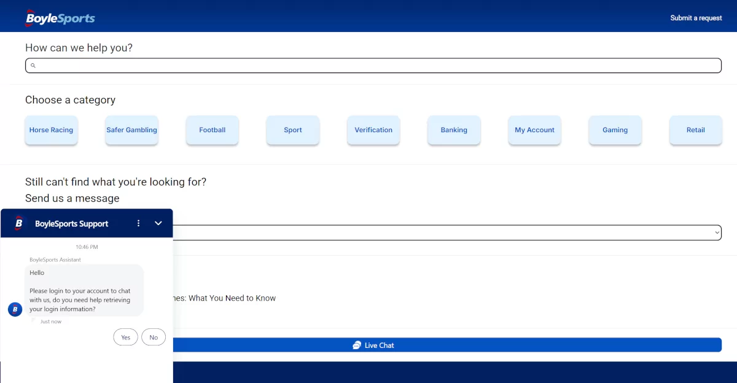Click the assistant avatar beside the message
The height and width of the screenshot is (383, 737).
click(x=15, y=309)
